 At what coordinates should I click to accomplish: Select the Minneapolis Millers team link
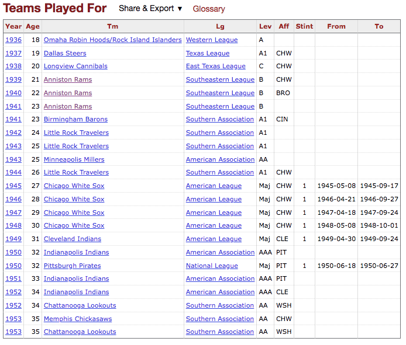coord(74,159)
